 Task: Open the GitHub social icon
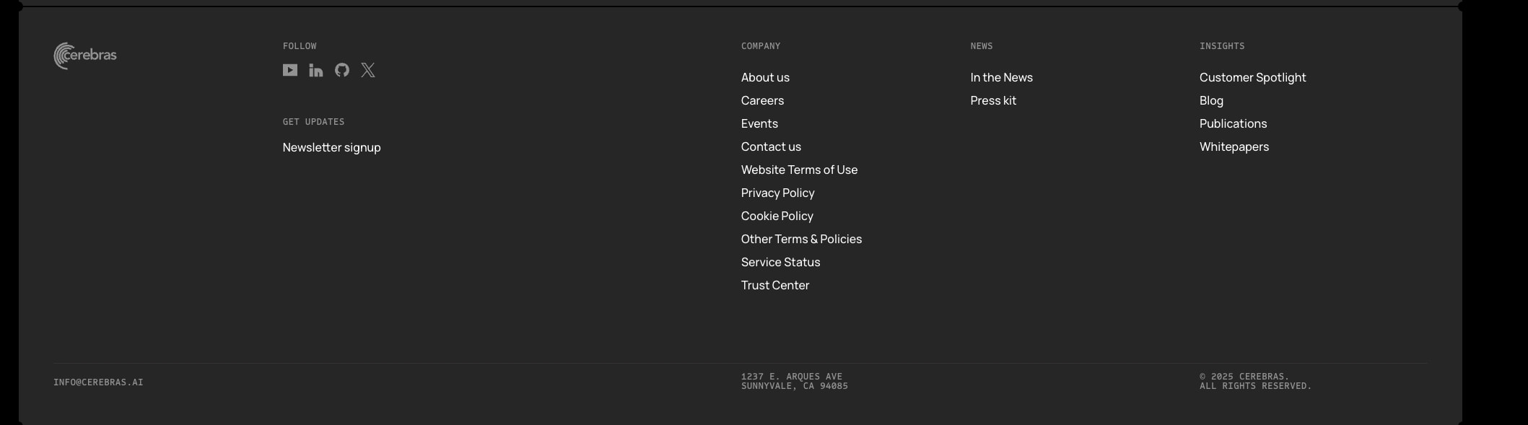pos(342,70)
